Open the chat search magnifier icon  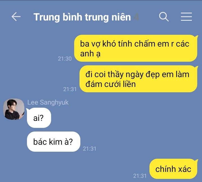pos(164,17)
